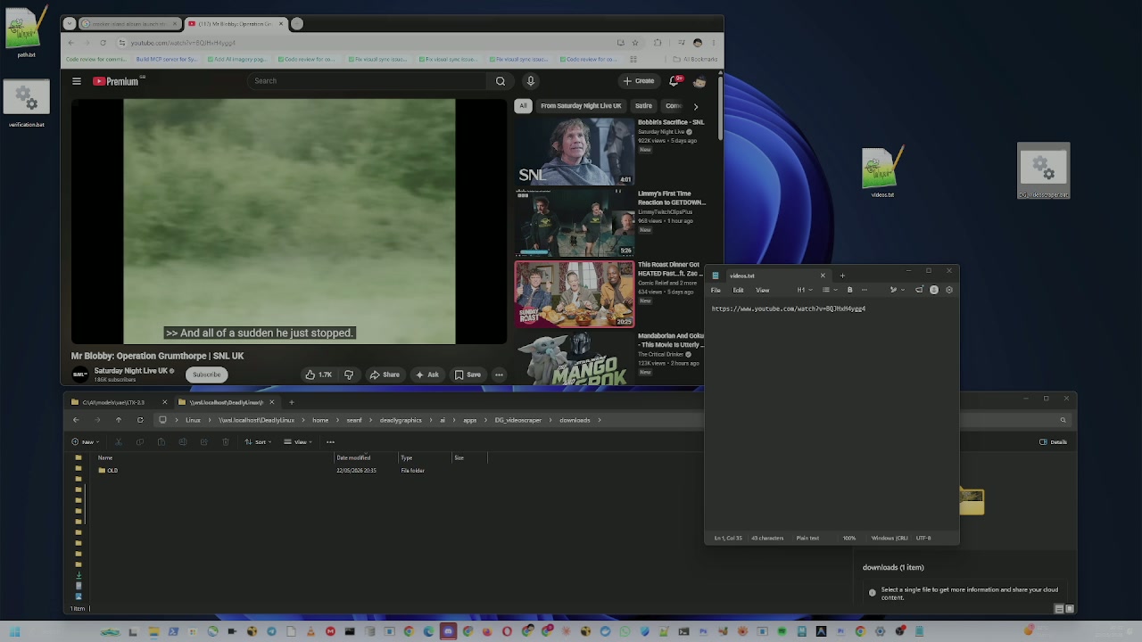Viewport: 1142px width, 642px height.
Task: Switch to the first Chrome tab
Action: tap(129, 24)
